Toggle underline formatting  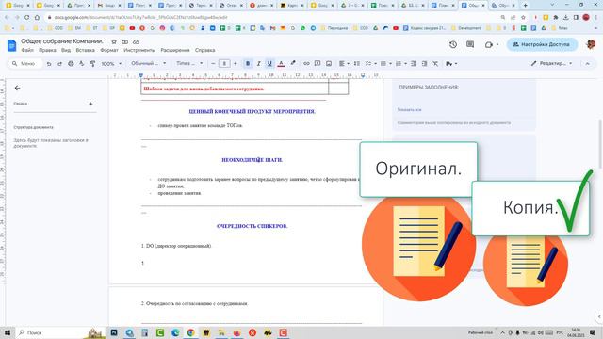(x=269, y=64)
